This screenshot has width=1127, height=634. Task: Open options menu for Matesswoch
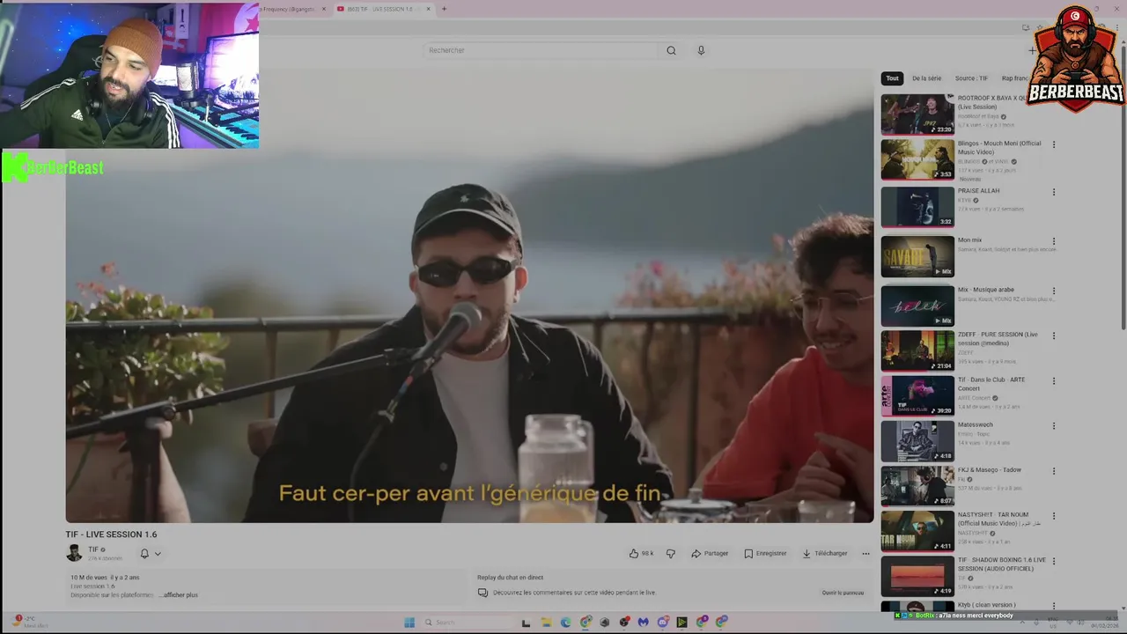tap(1053, 426)
